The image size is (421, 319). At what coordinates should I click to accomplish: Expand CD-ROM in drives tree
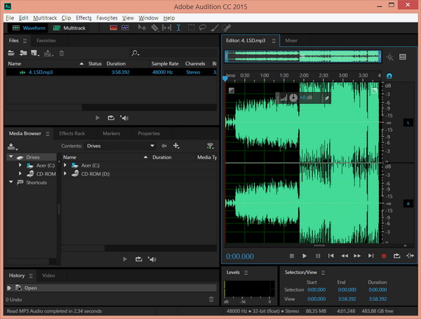(20, 174)
